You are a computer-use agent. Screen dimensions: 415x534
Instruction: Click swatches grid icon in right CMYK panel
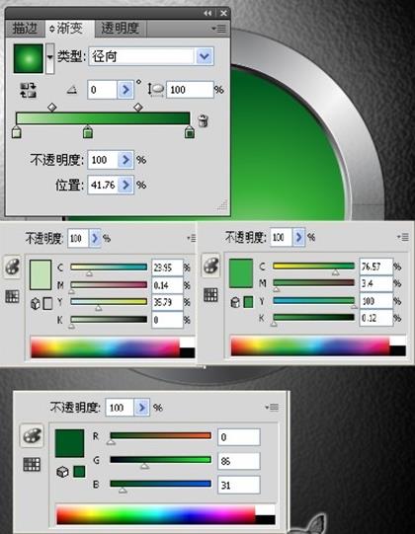click(x=210, y=295)
